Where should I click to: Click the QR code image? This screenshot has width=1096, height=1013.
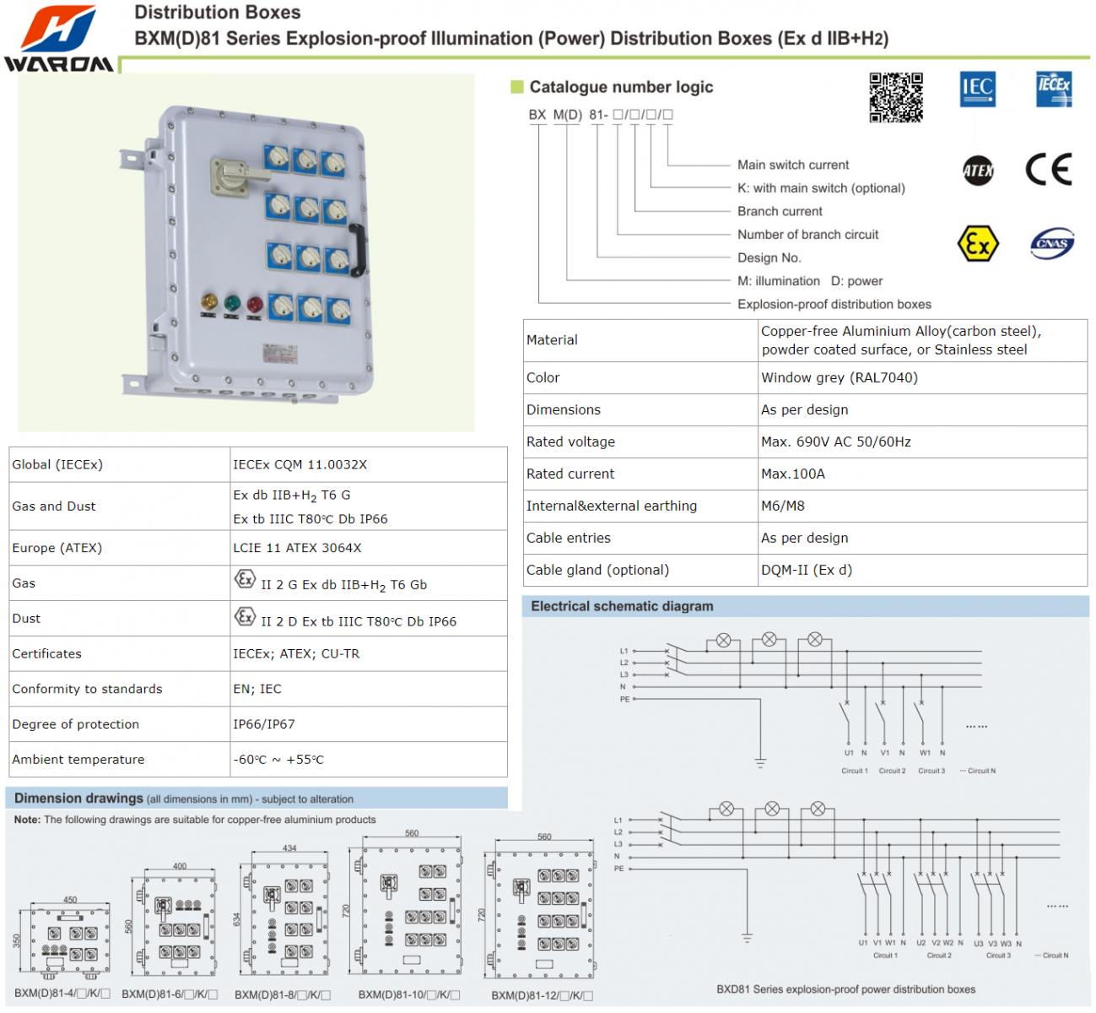tap(896, 97)
